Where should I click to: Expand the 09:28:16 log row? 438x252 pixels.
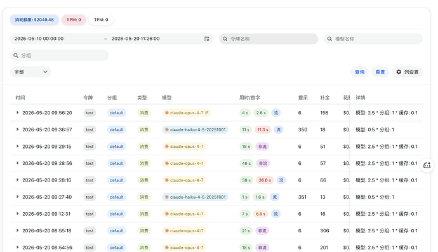point(17,180)
